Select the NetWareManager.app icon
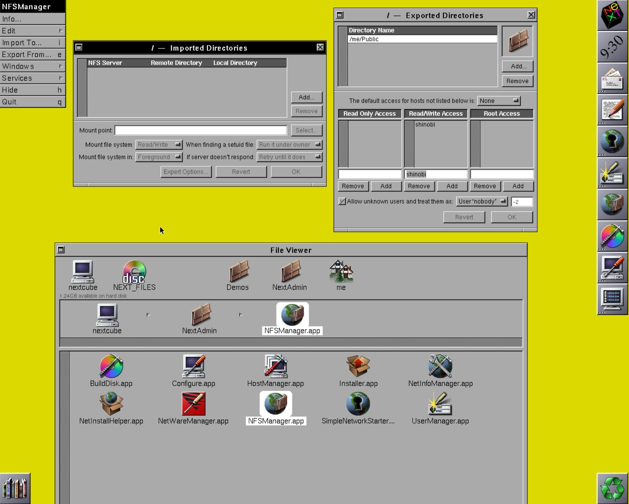The image size is (629, 504). (193, 404)
